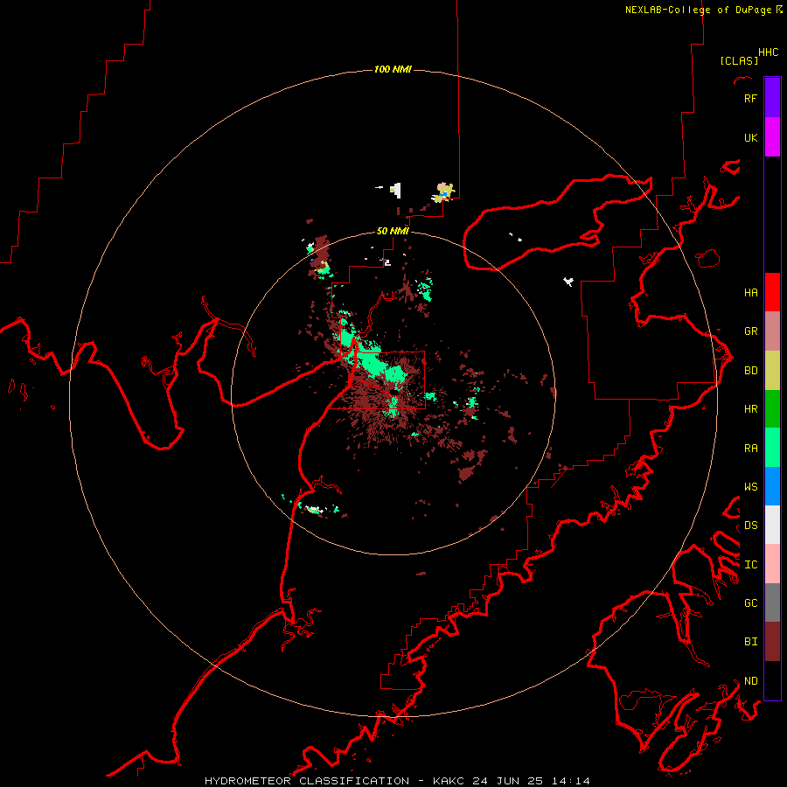Click the "GR" legend label
The height and width of the screenshot is (787, 787).
tap(750, 331)
